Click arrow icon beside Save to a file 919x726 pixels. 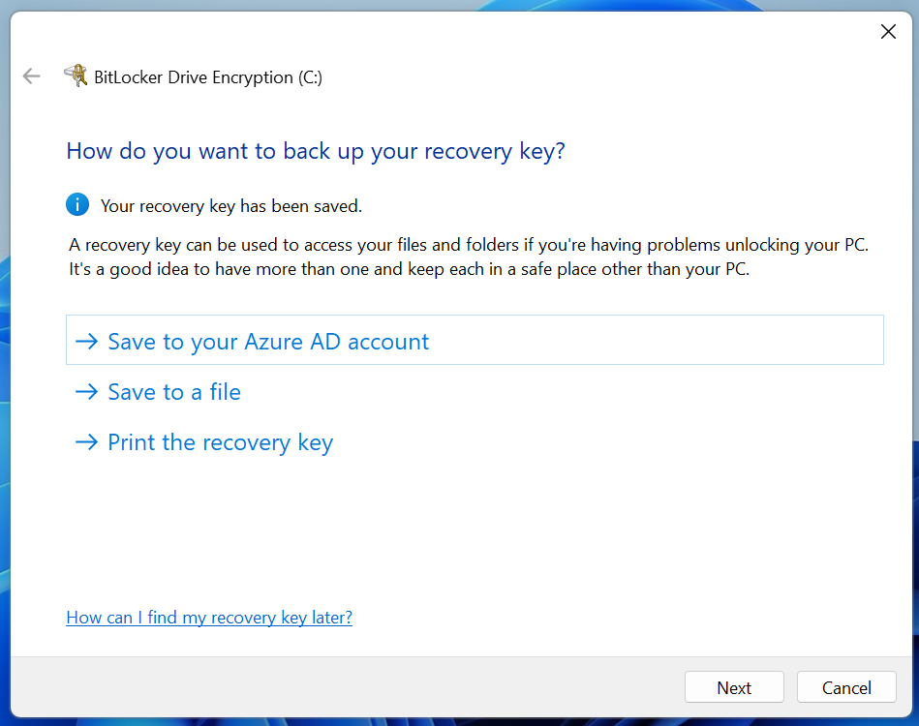coord(87,391)
